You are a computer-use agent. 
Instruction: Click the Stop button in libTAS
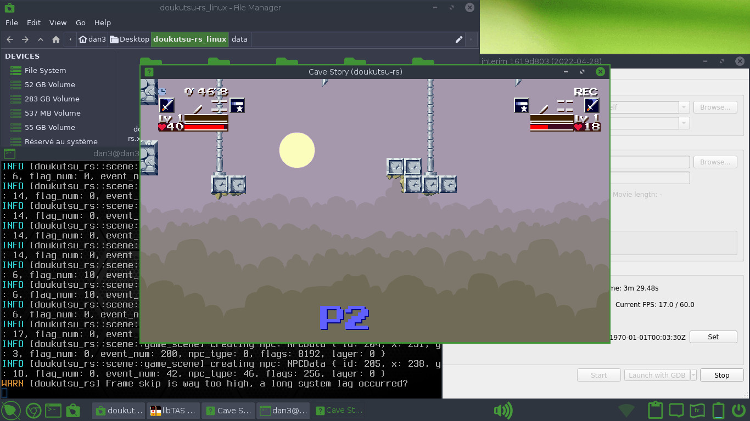pos(721,376)
